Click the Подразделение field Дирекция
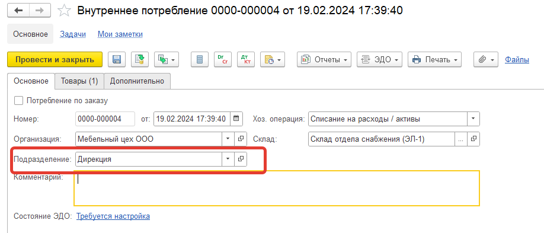 (149, 159)
